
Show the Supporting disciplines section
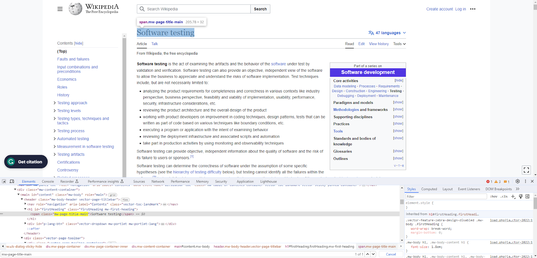[398, 117]
